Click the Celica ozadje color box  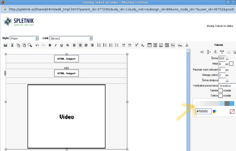point(220,96)
